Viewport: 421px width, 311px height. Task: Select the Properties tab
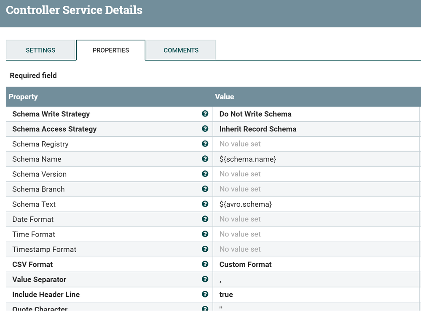pos(111,50)
